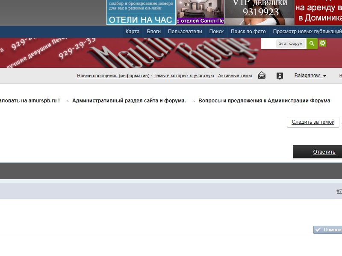The width and height of the screenshot is (342, 256).
Task: Open the notifications icon next to the envelope
Action: (x=280, y=76)
